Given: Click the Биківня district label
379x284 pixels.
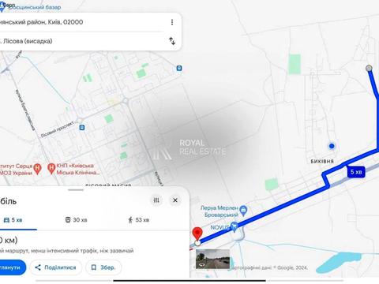Looking at the screenshot, I should click(322, 162).
